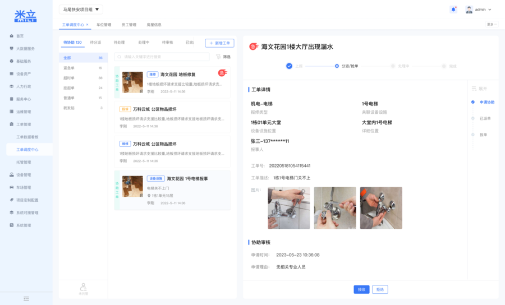
Task: Click the red urgent badge on 地板修复 card
Action: click(222, 73)
